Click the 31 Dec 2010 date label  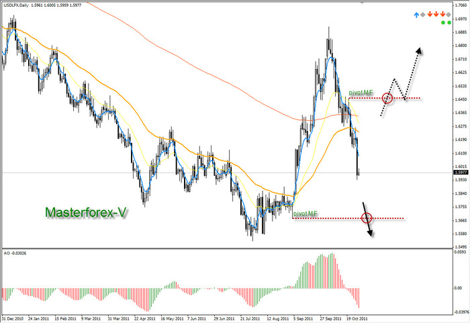(x=13, y=318)
